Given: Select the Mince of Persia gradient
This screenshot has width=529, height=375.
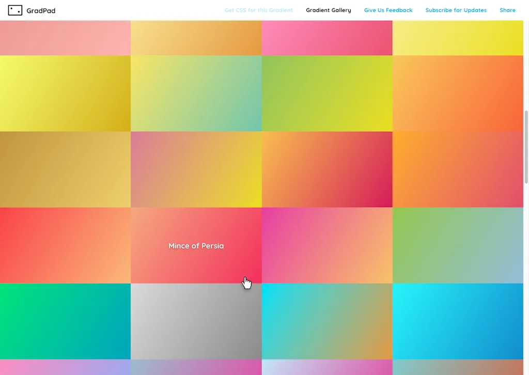Looking at the screenshot, I should click(x=196, y=246).
